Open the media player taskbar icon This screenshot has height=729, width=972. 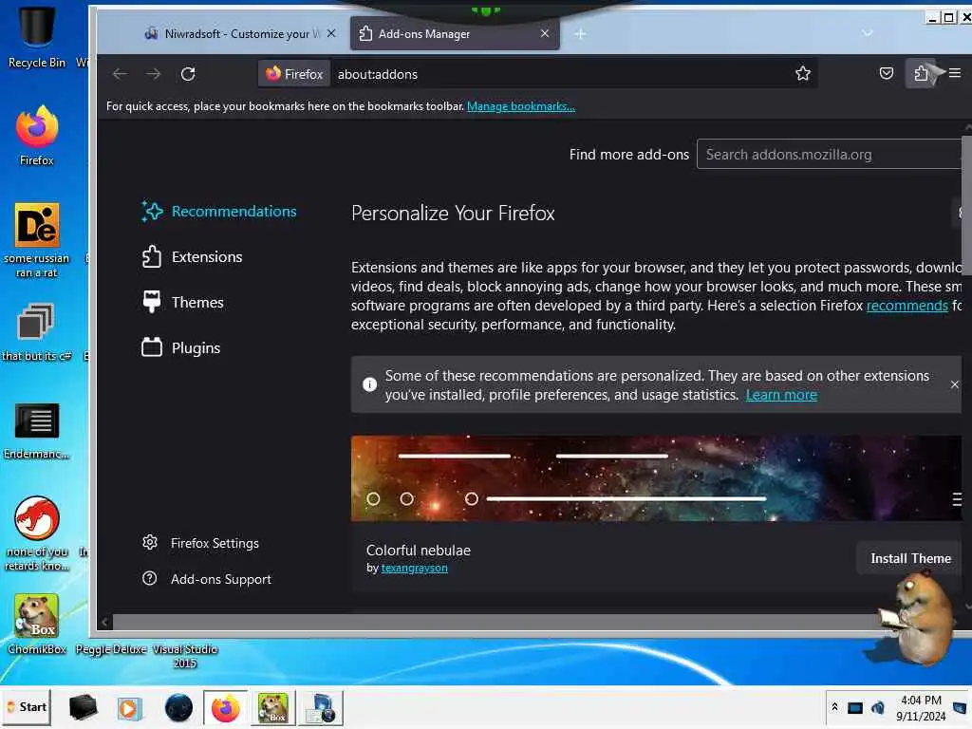pos(129,707)
